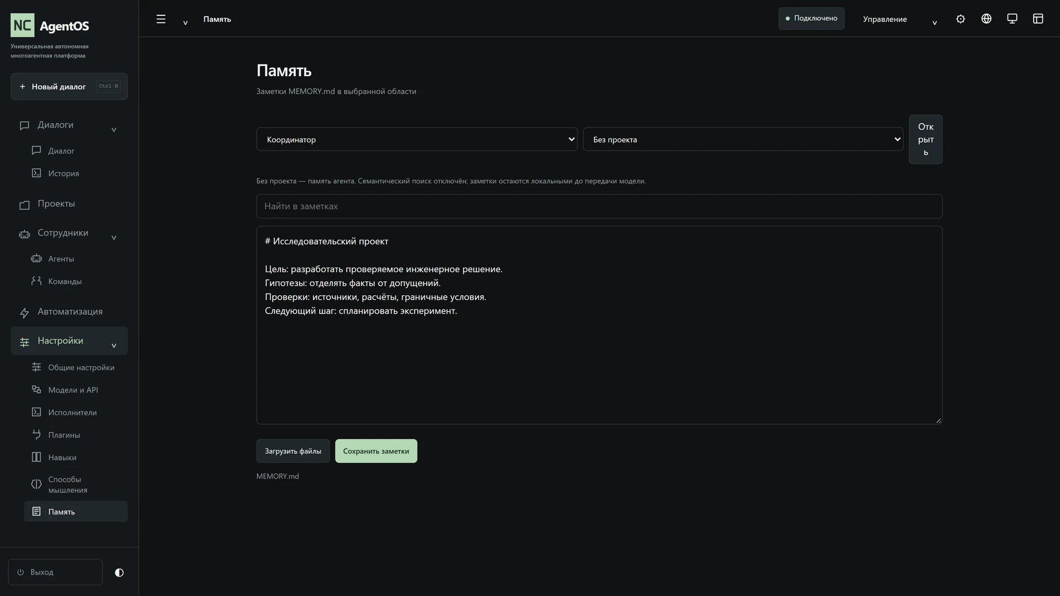Click the Память notes icon

(x=36, y=512)
